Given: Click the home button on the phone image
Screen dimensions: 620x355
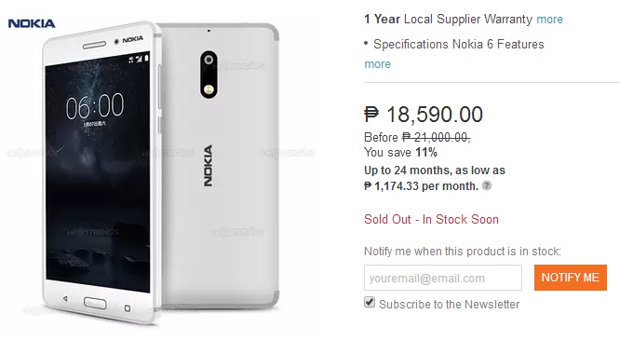Looking at the screenshot, I should [x=95, y=303].
